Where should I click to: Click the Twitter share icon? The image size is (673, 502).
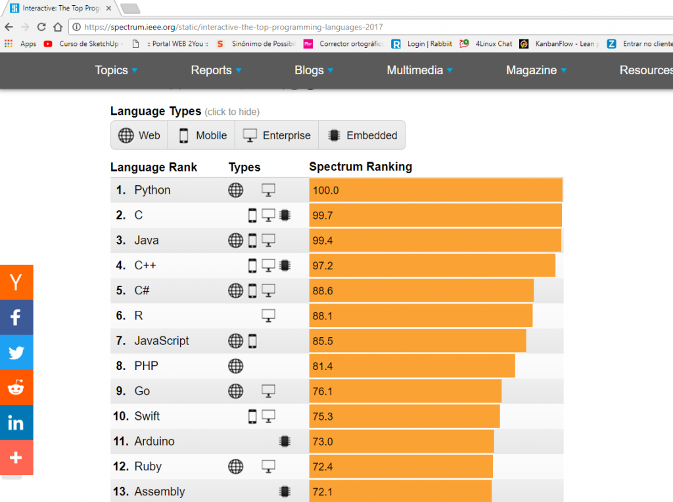16,353
